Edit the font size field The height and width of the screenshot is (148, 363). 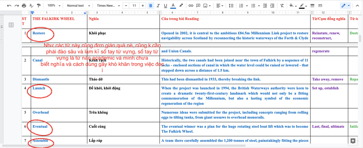[x=134, y=5]
